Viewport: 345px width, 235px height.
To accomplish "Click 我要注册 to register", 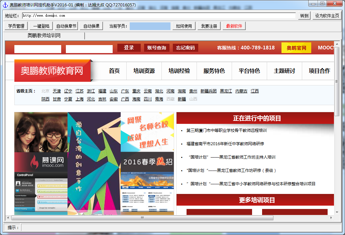I will click(x=208, y=26).
